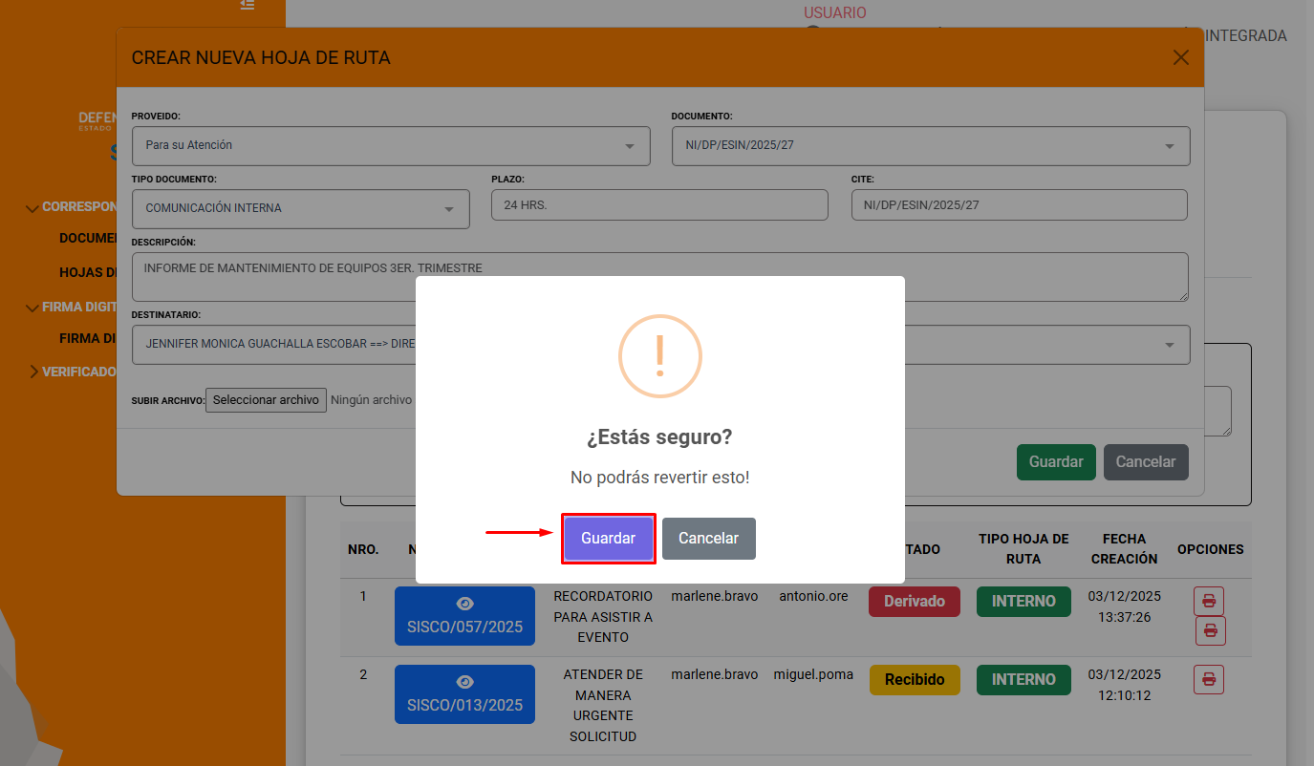Viewport: 1314px width, 766px height.
Task: View SISCO/057/2025 via eye icon
Action: pyautogui.click(x=464, y=604)
